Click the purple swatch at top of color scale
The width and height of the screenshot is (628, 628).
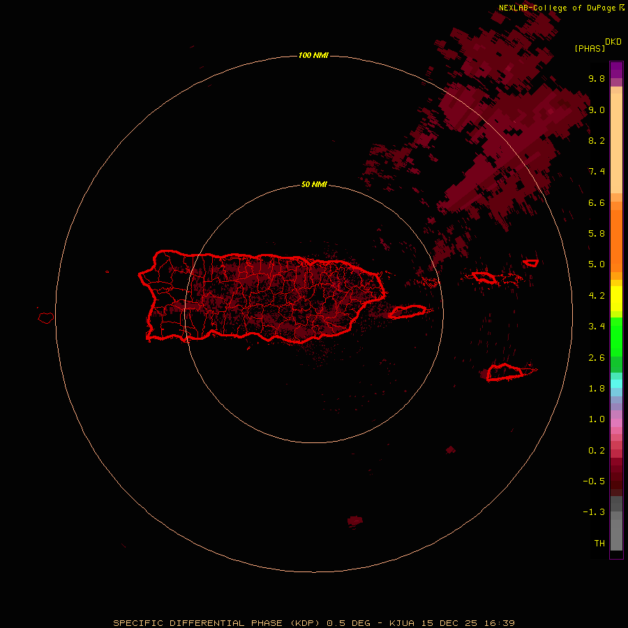click(616, 70)
